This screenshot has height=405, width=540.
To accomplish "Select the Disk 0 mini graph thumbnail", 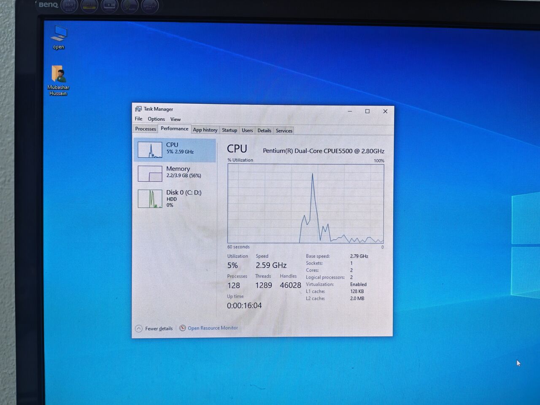I will coord(150,199).
